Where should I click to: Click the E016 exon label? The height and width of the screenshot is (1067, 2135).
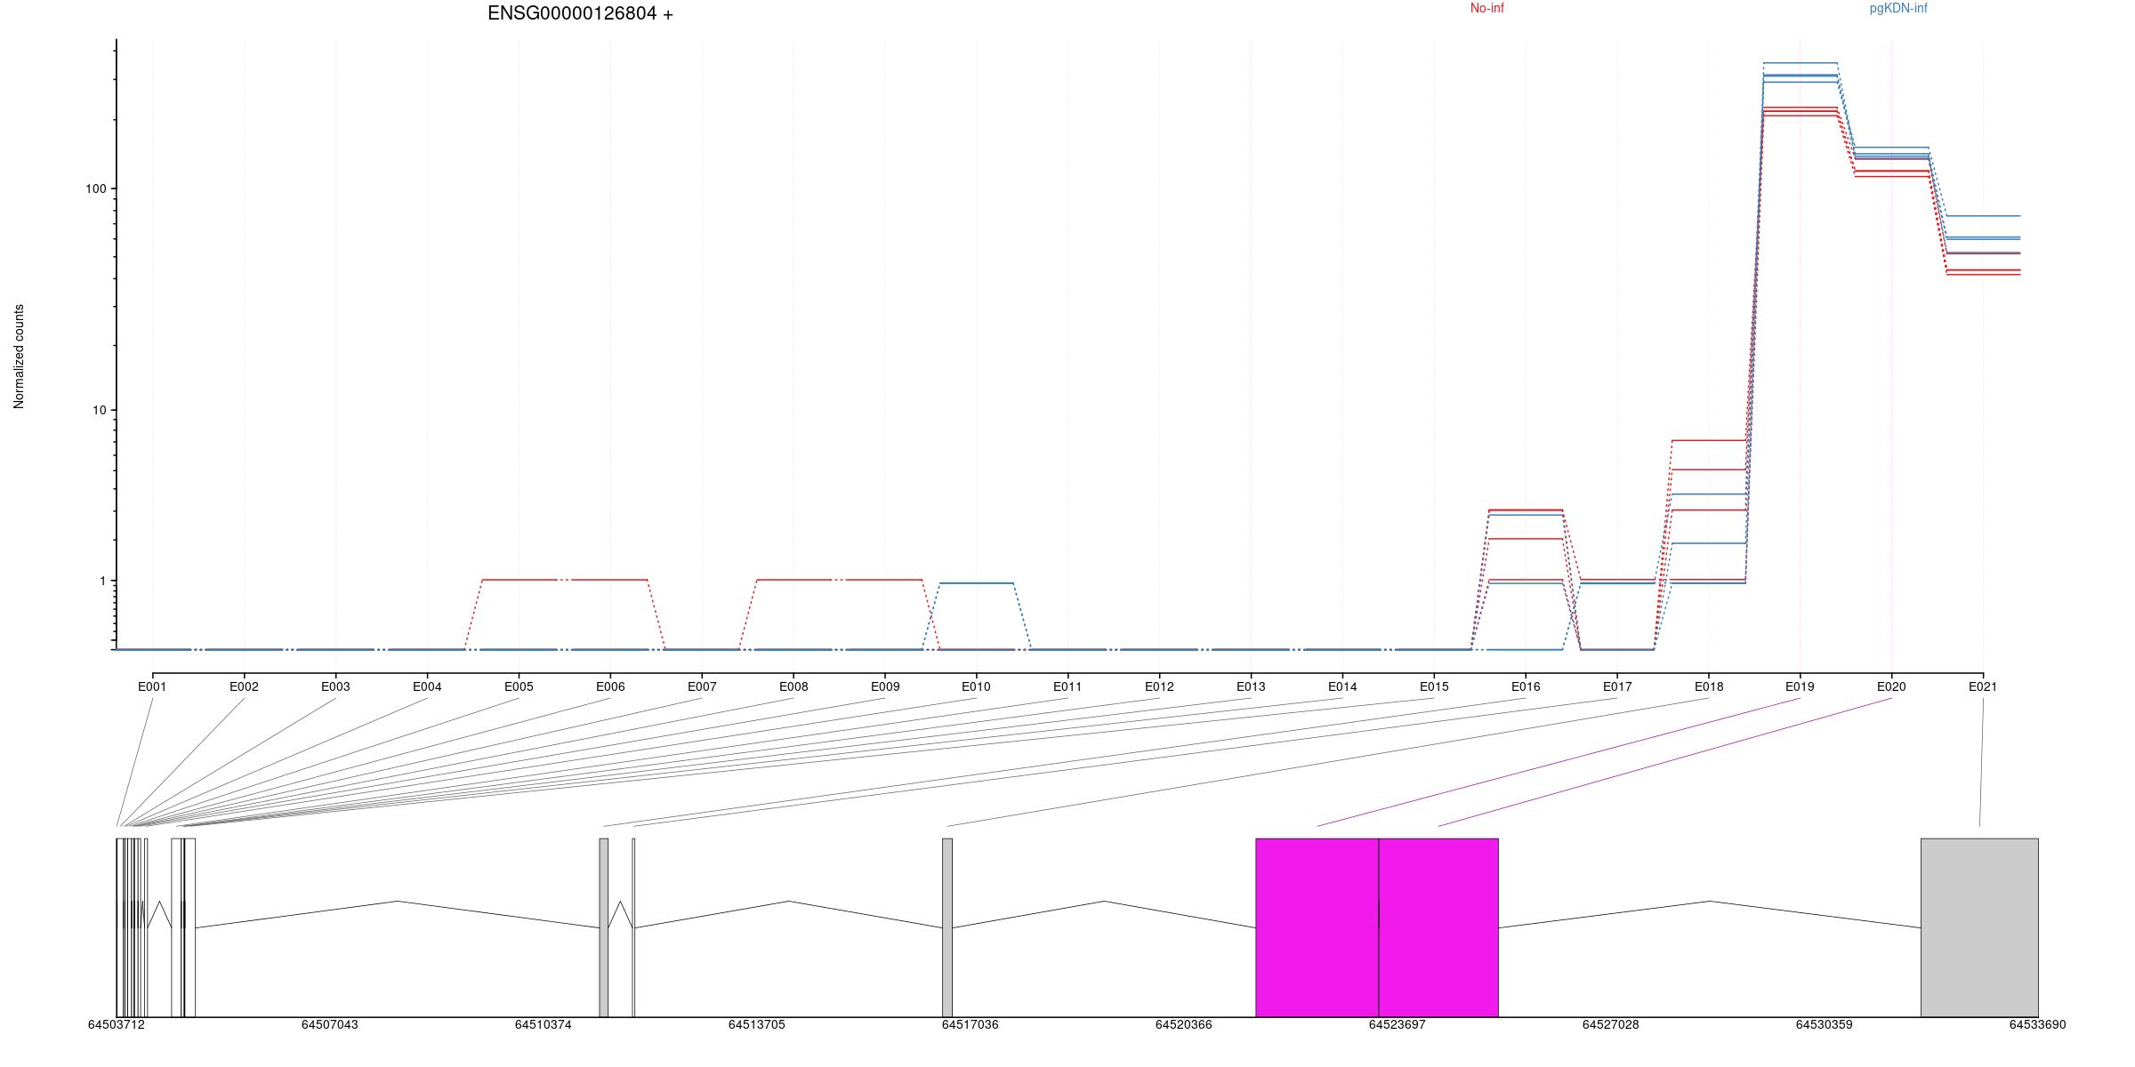pyautogui.click(x=1526, y=686)
